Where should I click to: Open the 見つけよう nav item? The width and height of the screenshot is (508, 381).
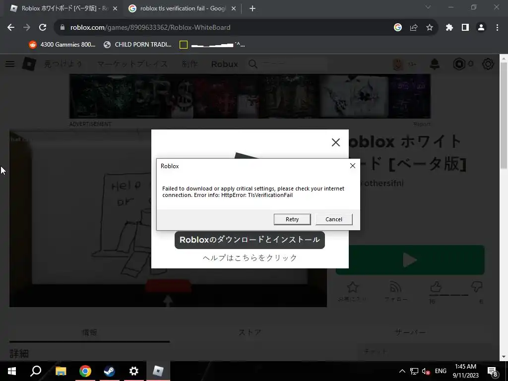pos(63,64)
